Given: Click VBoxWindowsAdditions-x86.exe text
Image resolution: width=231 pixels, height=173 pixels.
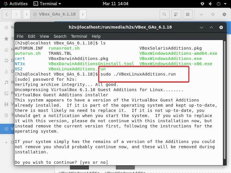Looking at the screenshot, I should click(x=176, y=64).
